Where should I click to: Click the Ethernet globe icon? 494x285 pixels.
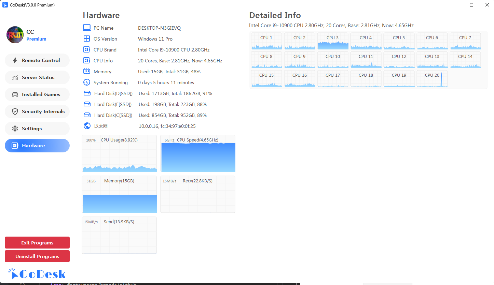pyautogui.click(x=87, y=126)
